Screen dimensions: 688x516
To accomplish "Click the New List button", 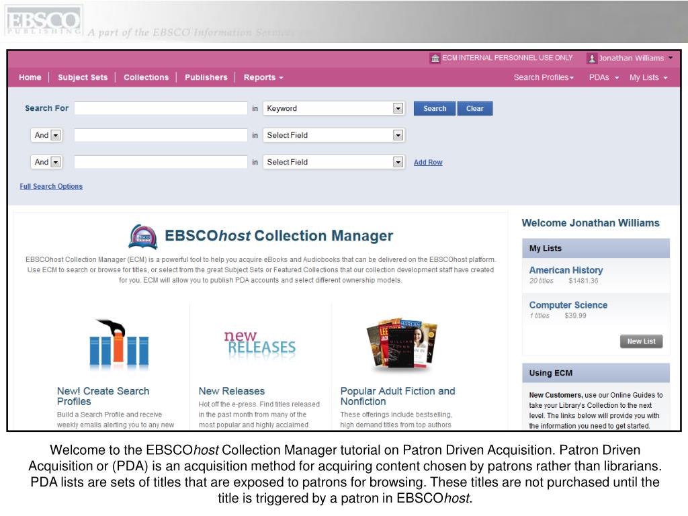I will [x=641, y=341].
